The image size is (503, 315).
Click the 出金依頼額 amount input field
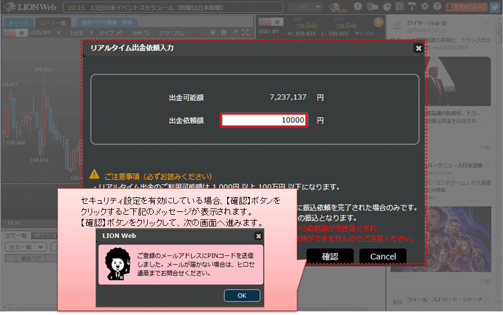[x=264, y=120]
